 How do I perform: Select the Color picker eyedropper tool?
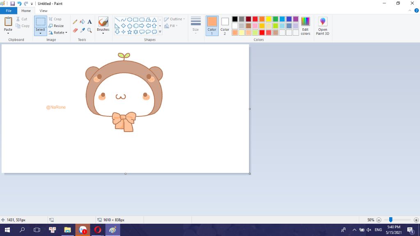coord(82,30)
